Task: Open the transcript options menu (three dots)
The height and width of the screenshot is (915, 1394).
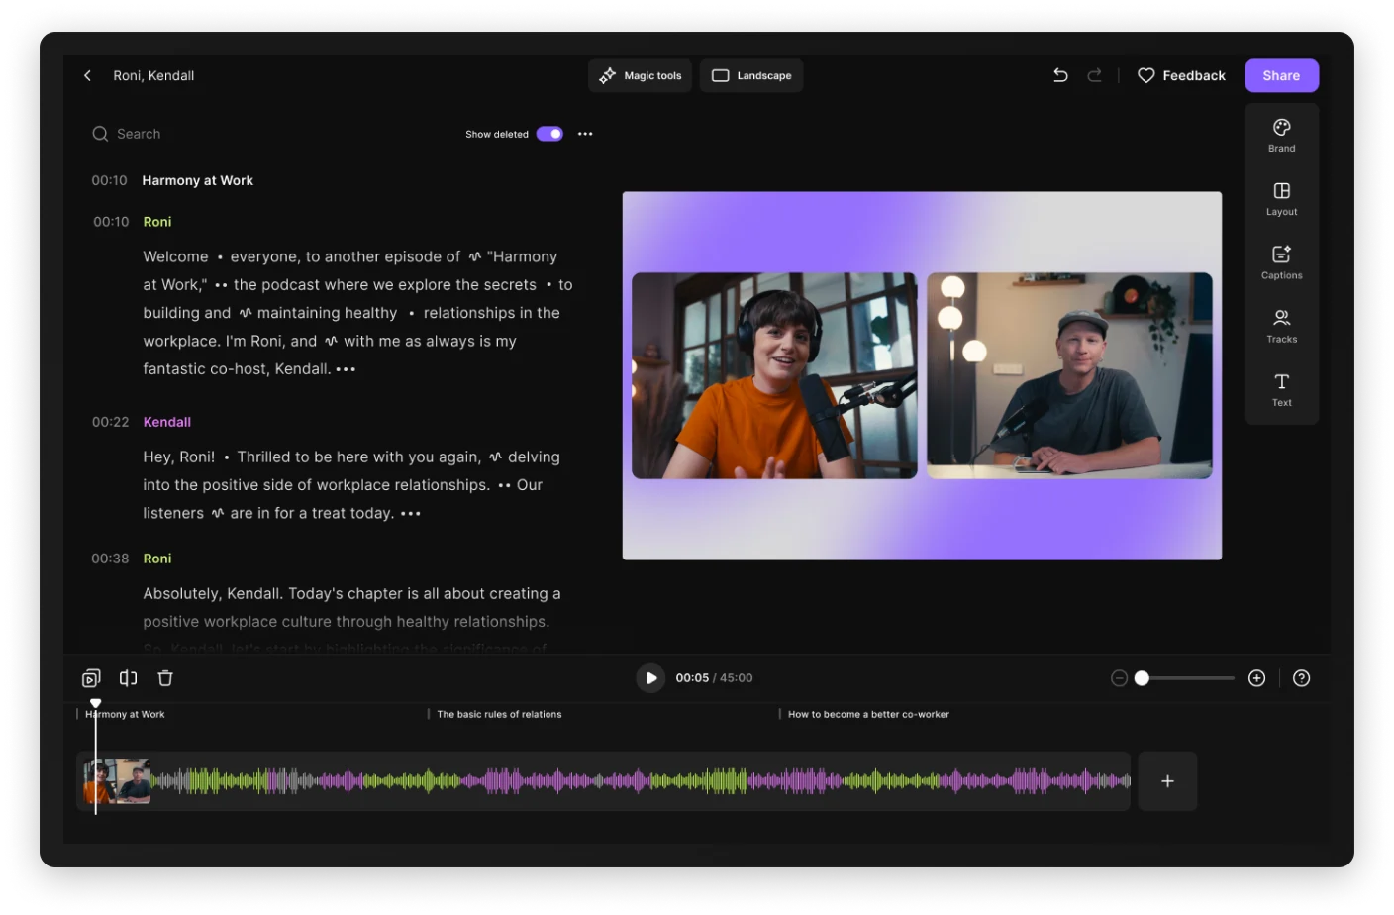Action: (x=585, y=134)
